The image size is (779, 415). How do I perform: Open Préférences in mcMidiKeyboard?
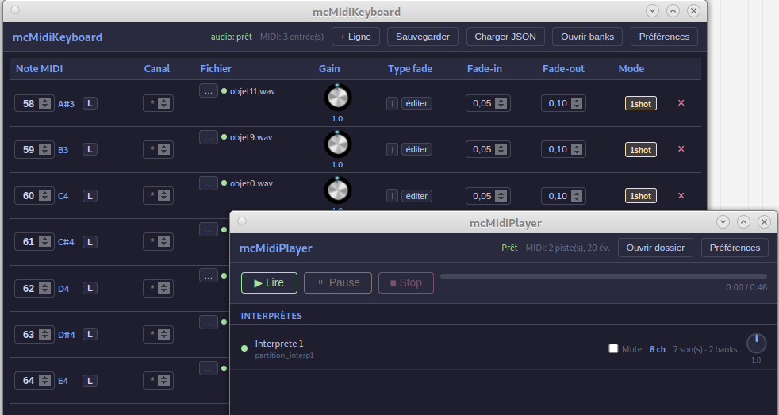click(664, 37)
